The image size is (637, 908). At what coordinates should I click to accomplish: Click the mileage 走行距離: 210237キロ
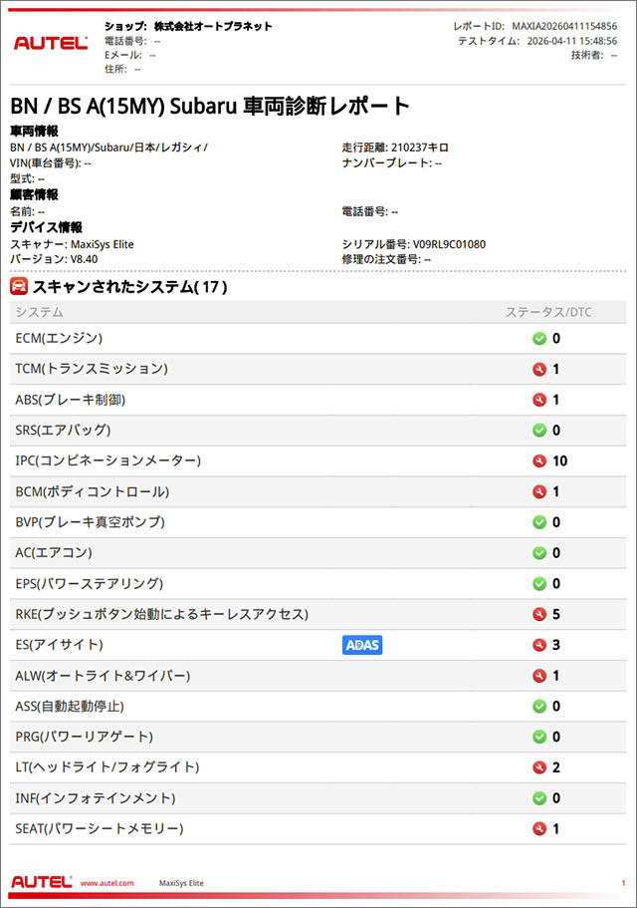tap(395, 148)
